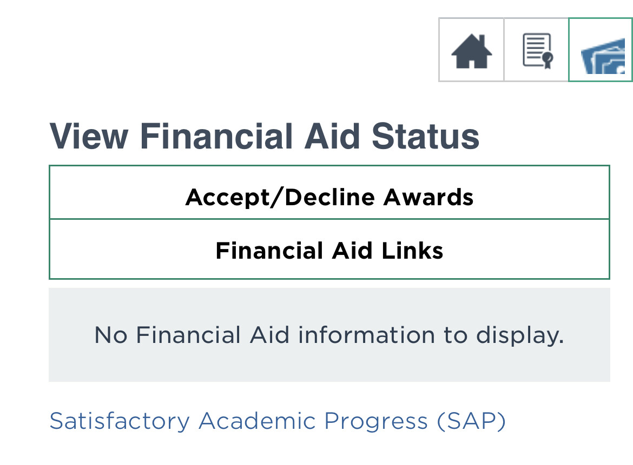
Task: Open the Accept/Decline Awards section
Action: tap(329, 198)
